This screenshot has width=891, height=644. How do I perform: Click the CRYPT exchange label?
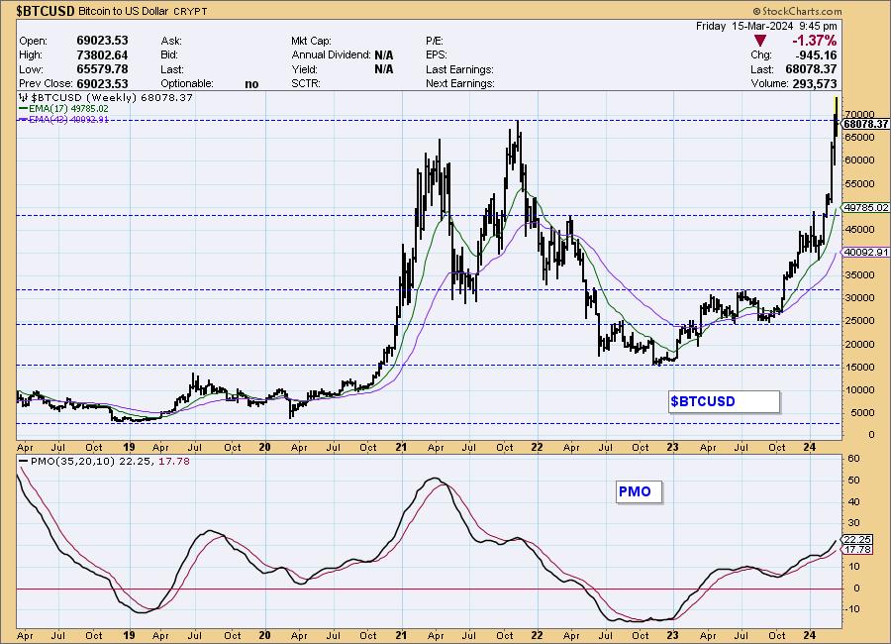tap(190, 11)
